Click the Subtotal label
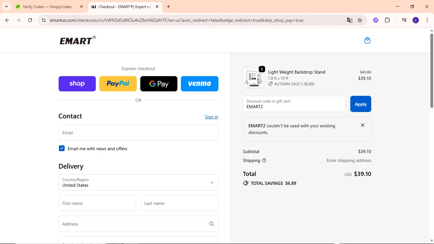The height and width of the screenshot is (244, 434). pos(251,151)
